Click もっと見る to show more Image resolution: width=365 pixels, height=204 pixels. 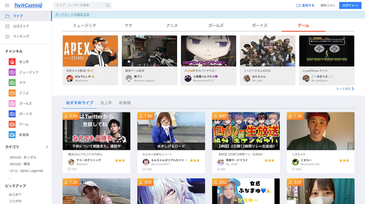(345, 89)
